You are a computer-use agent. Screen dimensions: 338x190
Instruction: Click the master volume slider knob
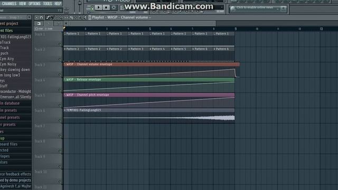(x=80, y=4)
